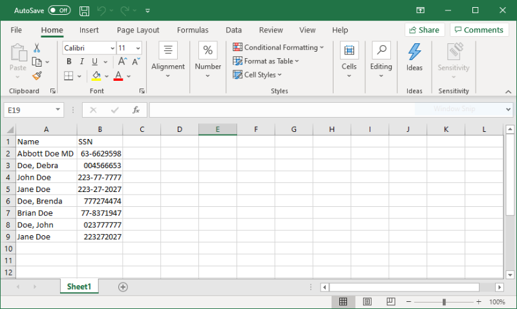Switch to the Insert ribbon tab
517x309 pixels.
point(89,30)
